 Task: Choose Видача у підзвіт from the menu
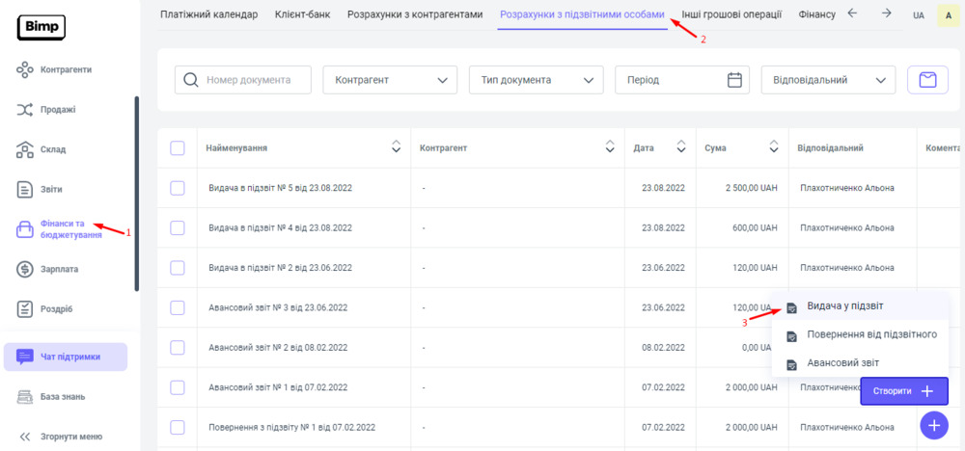click(x=844, y=306)
